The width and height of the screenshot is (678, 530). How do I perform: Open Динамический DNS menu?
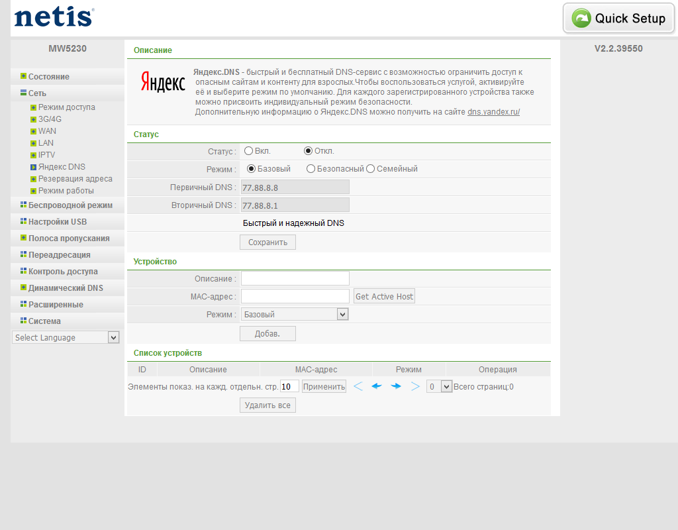66,288
